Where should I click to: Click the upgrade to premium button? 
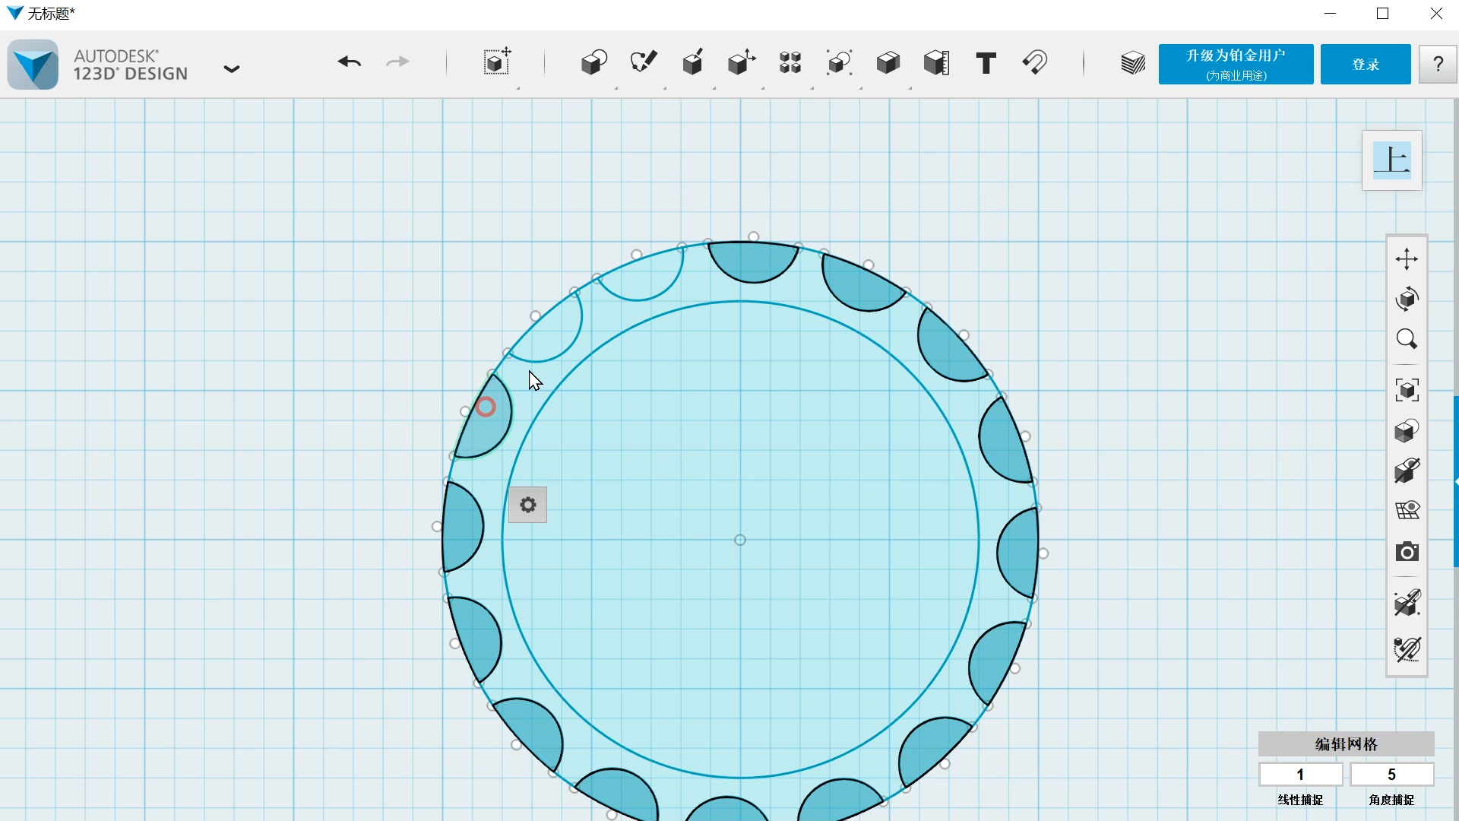1236,65
